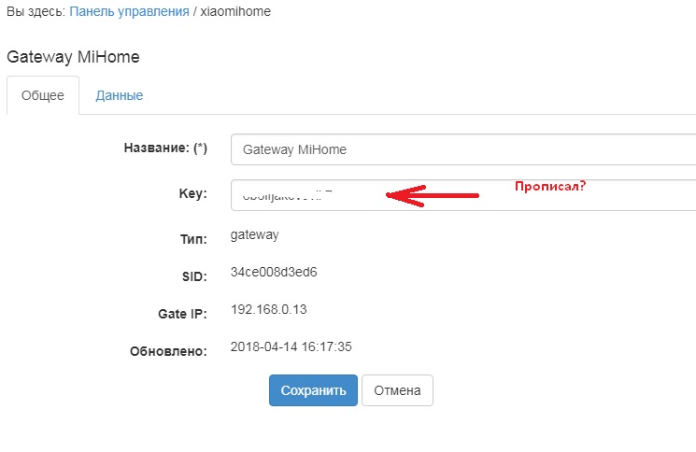
Task: Click the Gate IP value 192.168.0.13
Action: [268, 309]
